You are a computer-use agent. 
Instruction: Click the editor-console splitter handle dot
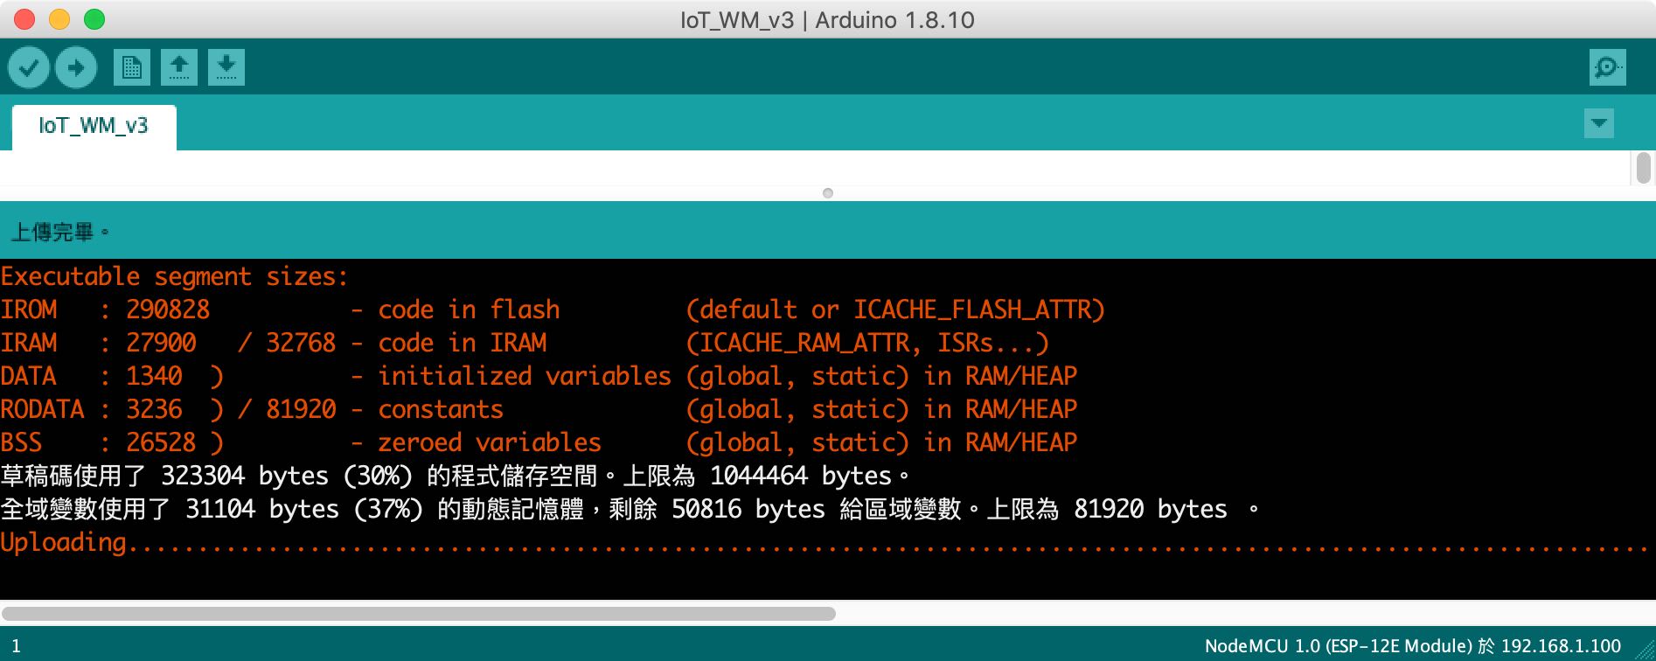click(x=828, y=193)
